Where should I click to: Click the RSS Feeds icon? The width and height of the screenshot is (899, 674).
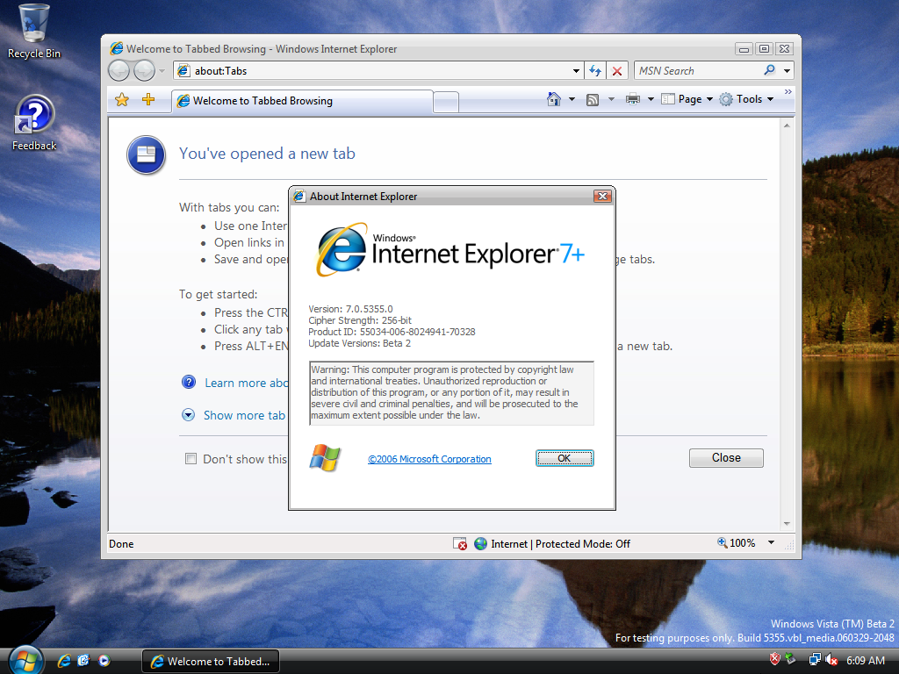click(x=593, y=100)
